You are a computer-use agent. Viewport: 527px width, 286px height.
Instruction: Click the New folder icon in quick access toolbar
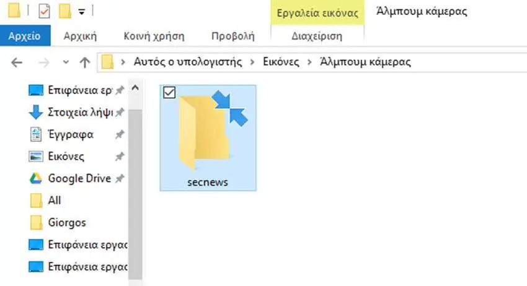pyautogui.click(x=64, y=11)
